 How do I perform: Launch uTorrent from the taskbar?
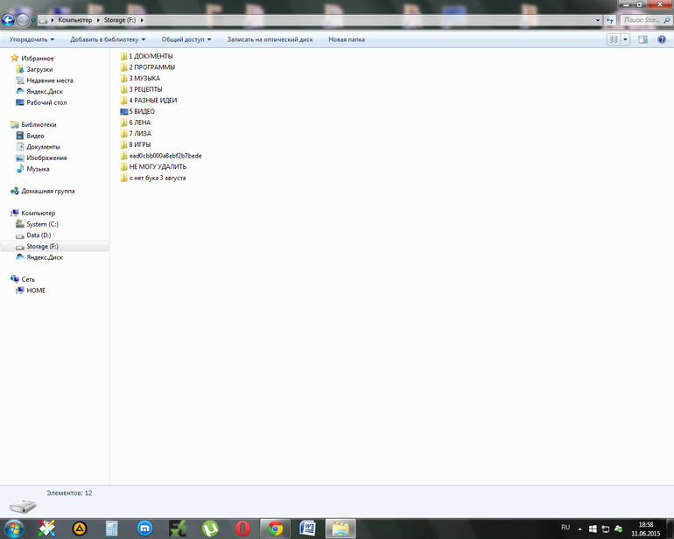(210, 528)
